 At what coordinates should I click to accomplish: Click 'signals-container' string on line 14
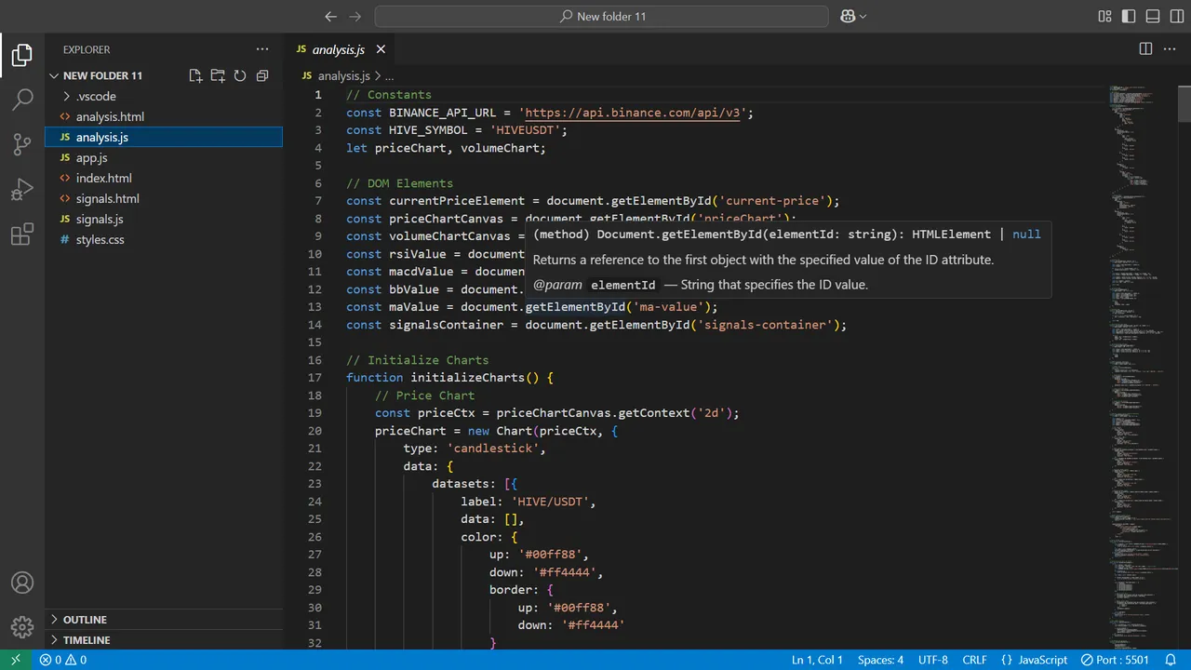point(765,325)
